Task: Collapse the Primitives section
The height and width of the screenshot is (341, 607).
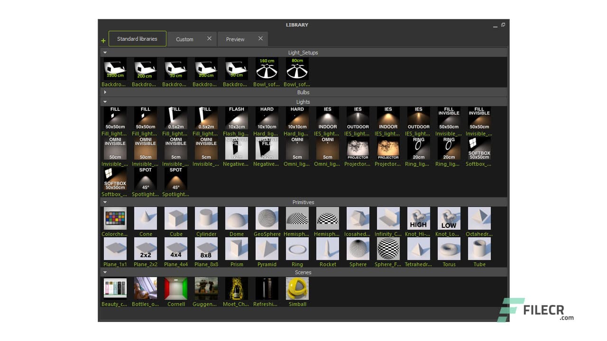Action: click(x=105, y=202)
